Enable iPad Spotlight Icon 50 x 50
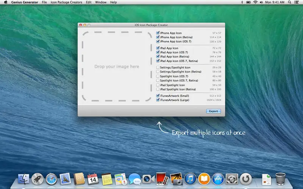The image size is (303, 189). 158,85
